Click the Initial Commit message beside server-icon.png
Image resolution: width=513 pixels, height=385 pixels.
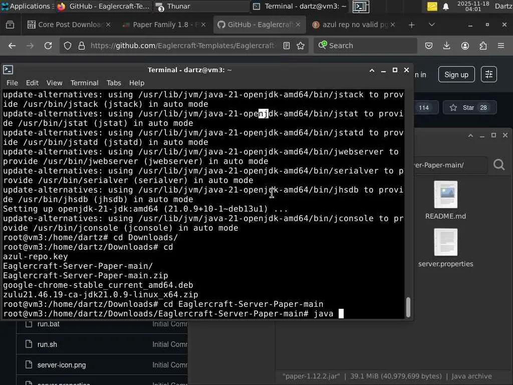[x=170, y=365]
